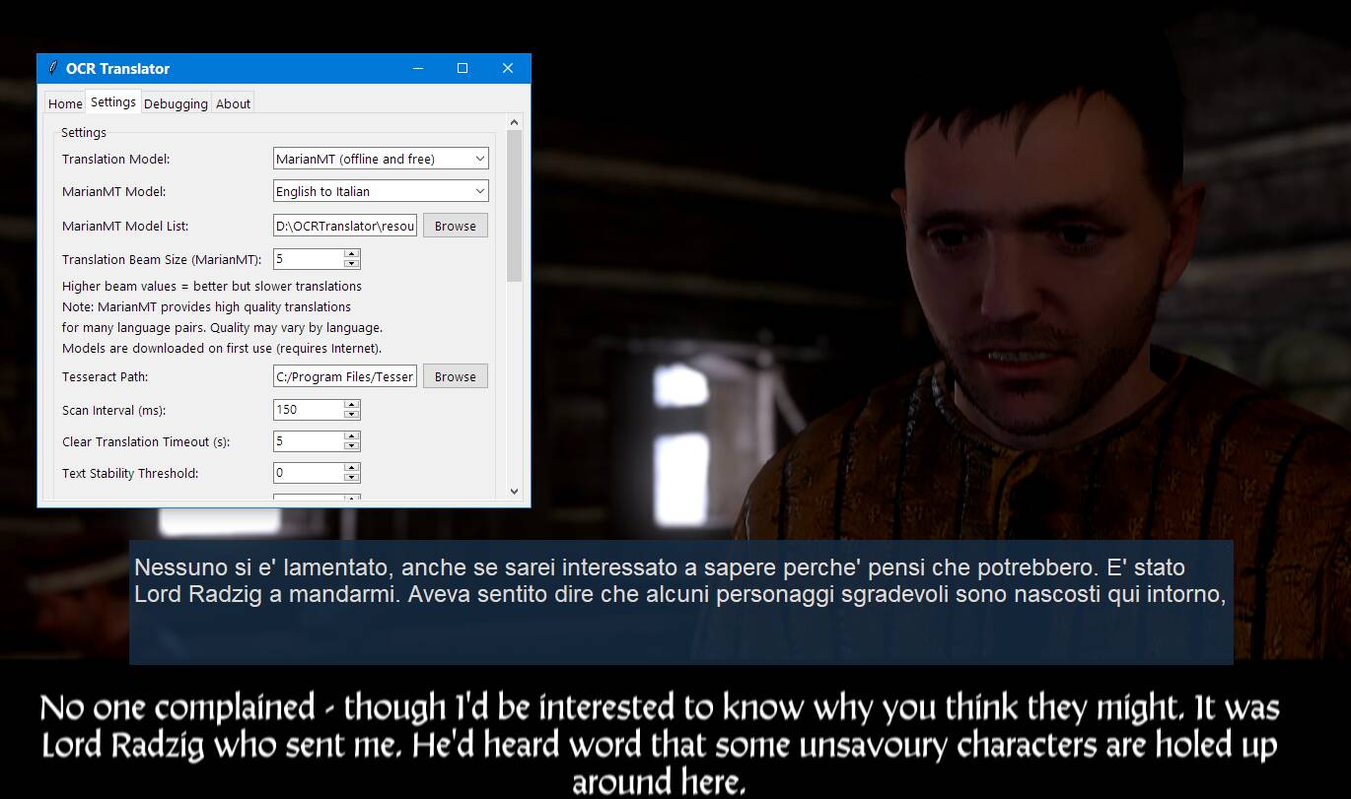Increase Translation Beam Size with up arrow
This screenshot has height=799, width=1351.
(x=351, y=254)
